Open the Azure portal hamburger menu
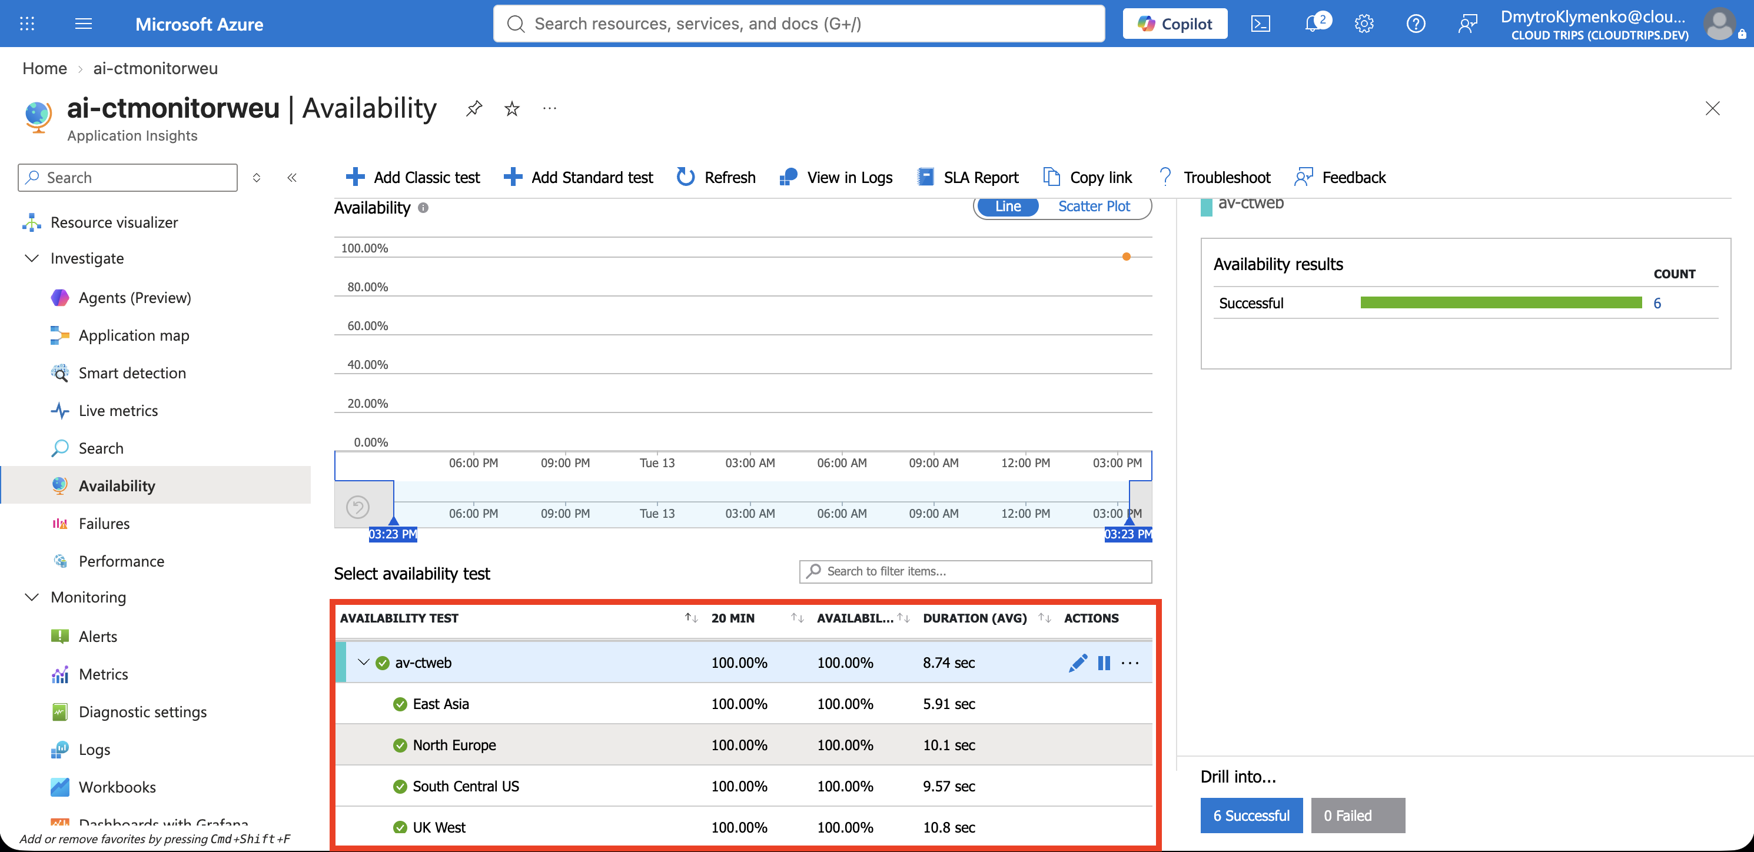The image size is (1754, 852). point(83,24)
